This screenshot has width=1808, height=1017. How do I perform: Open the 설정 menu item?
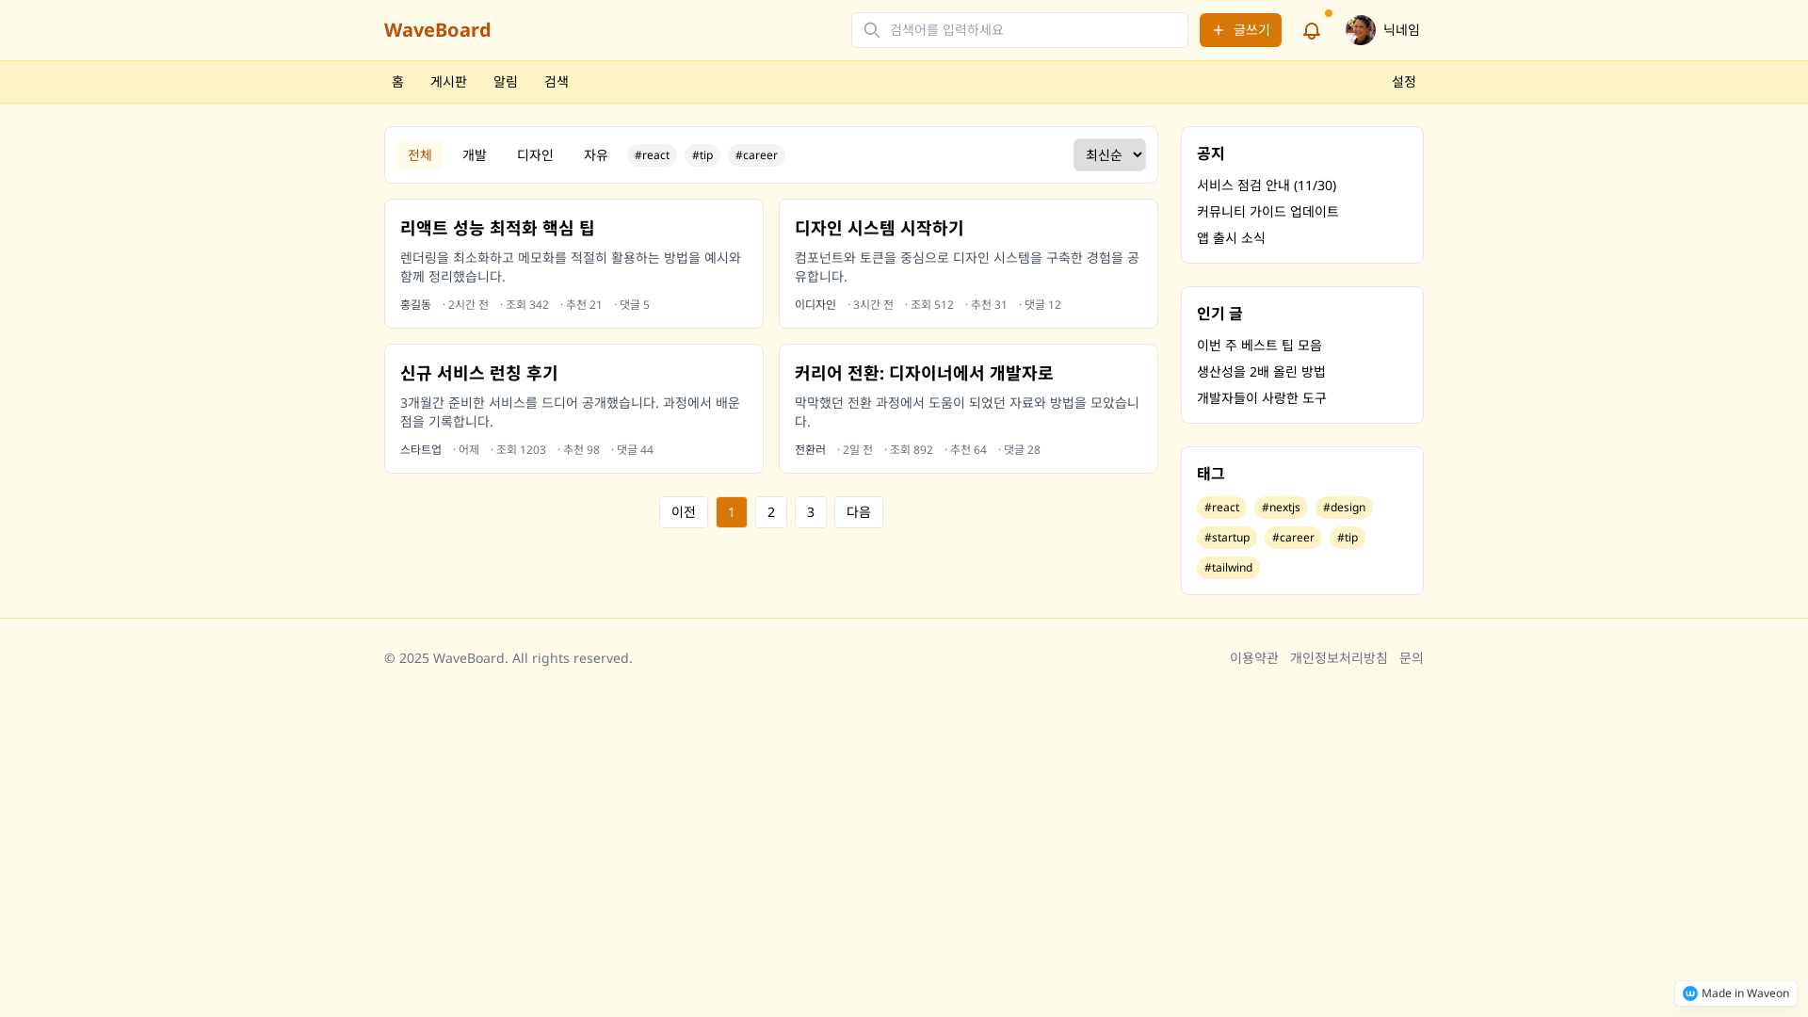point(1404,82)
